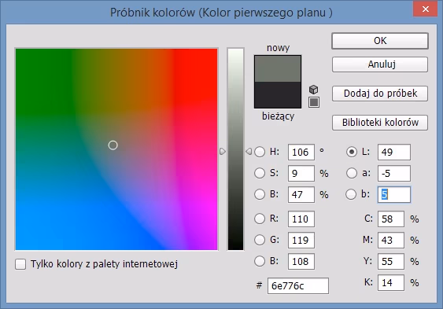
Task: Open Biblioteki kolorów
Action: 380,123
